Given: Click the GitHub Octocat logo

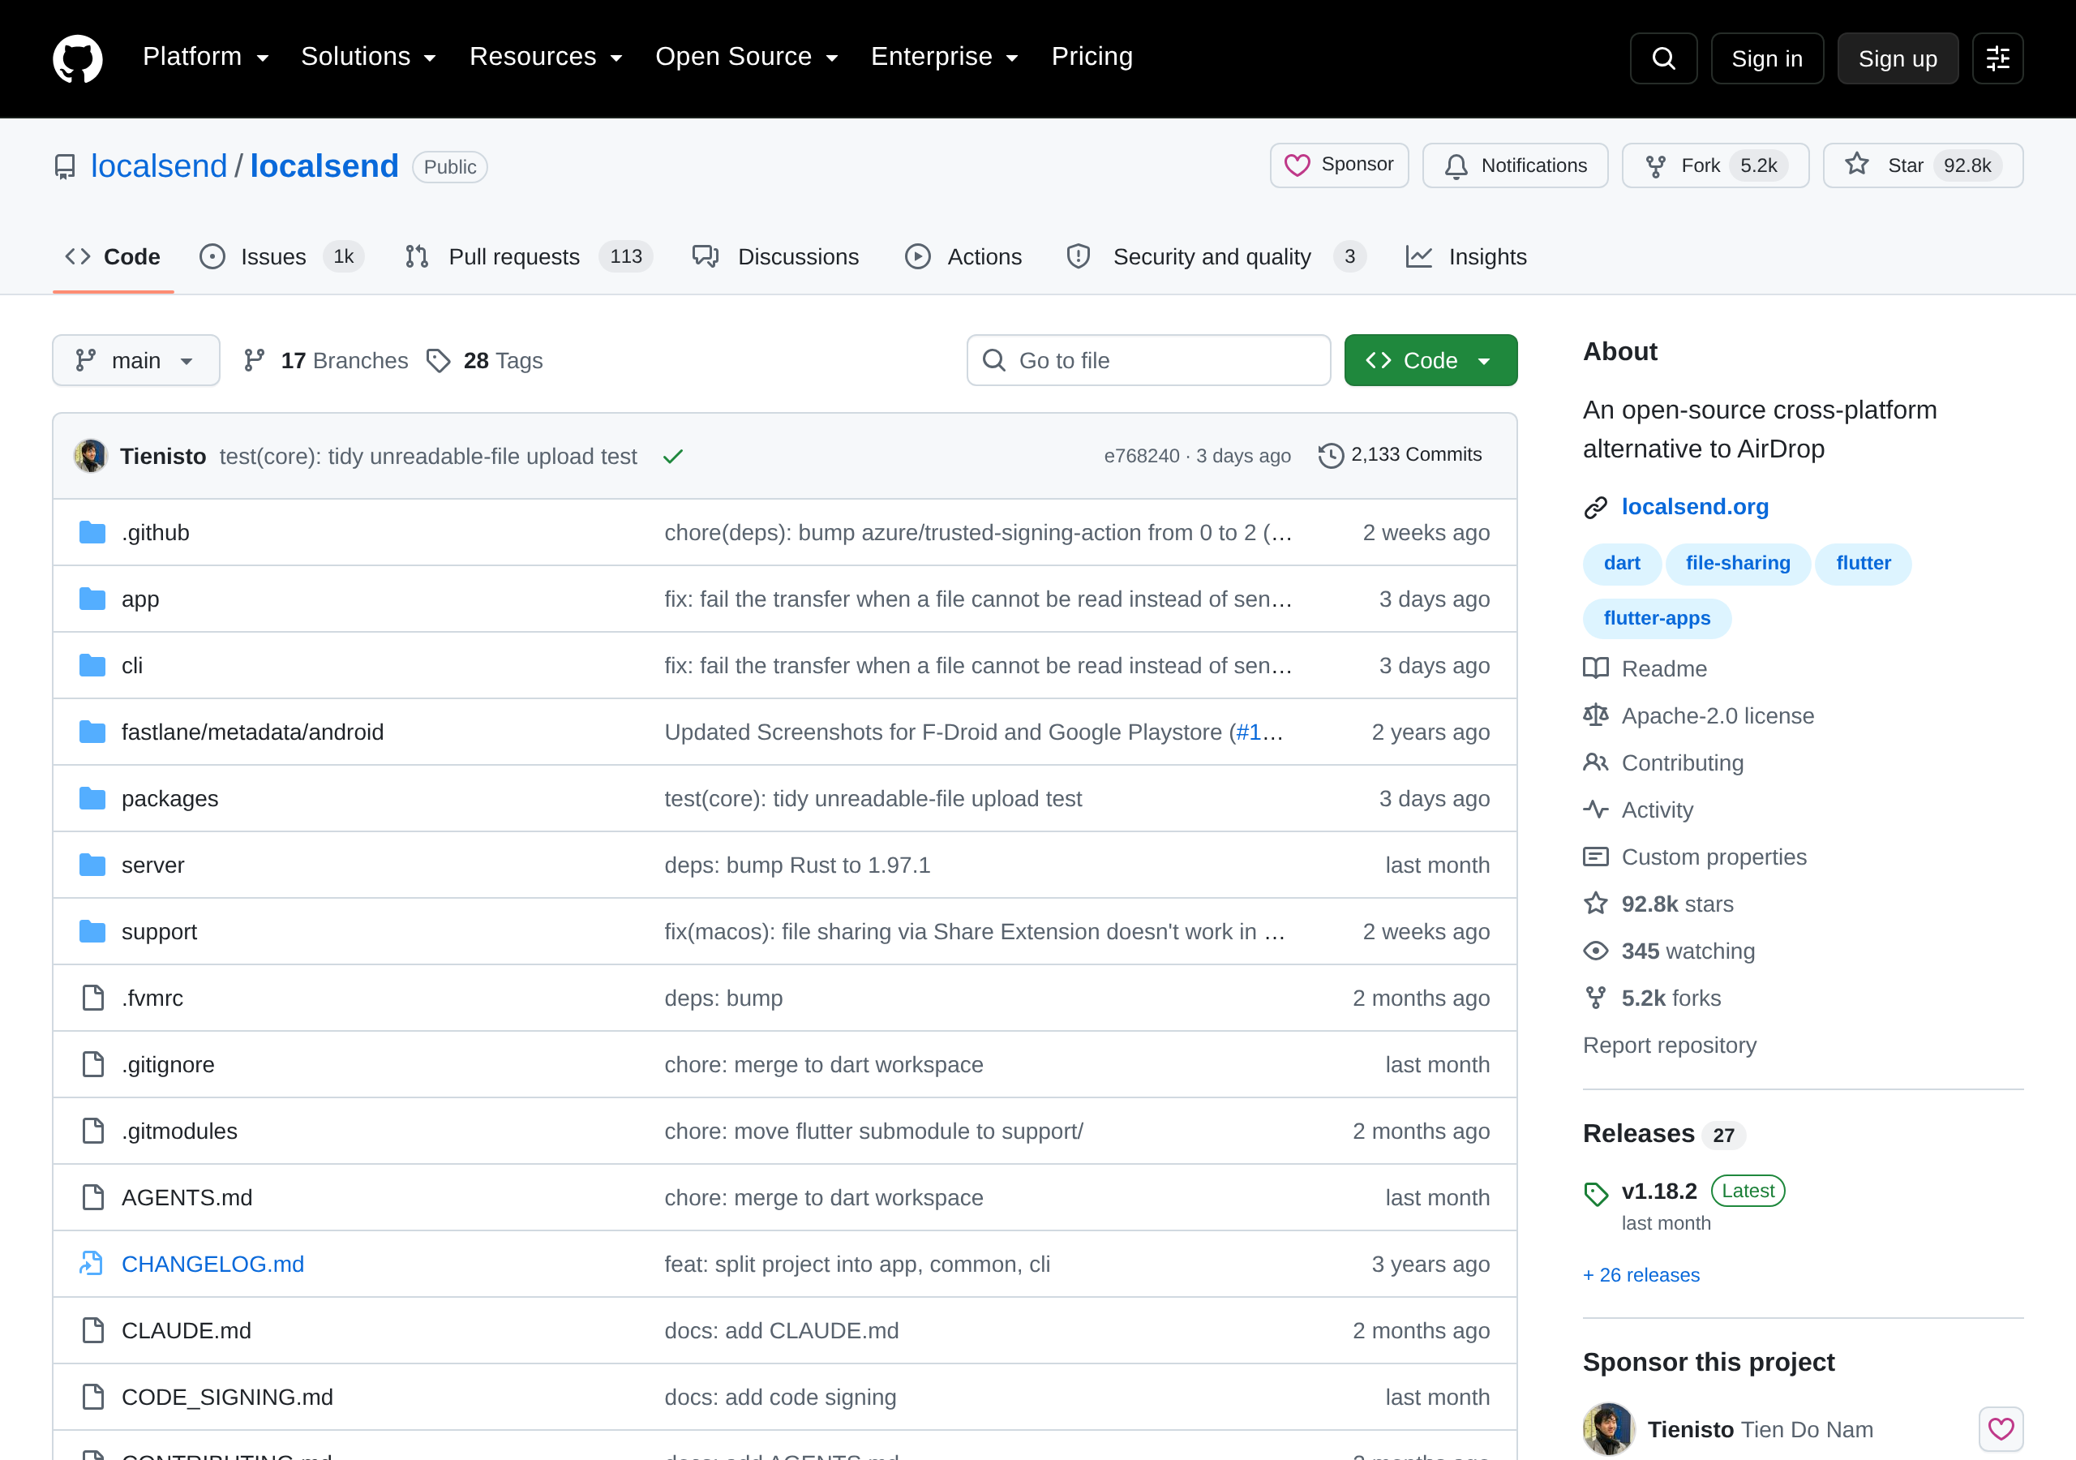Looking at the screenshot, I should point(78,58).
